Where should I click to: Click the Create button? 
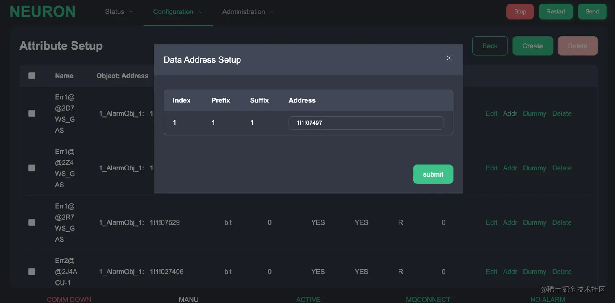click(532, 46)
